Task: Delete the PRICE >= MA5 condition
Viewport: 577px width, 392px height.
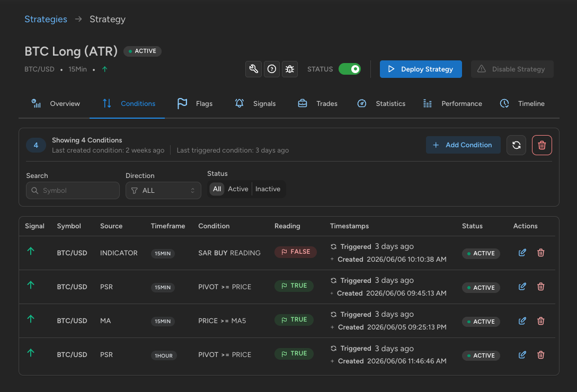Action: click(x=540, y=320)
